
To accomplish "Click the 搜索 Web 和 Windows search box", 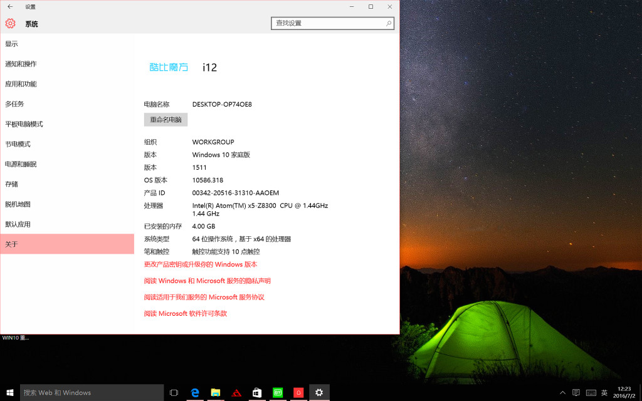I will (x=92, y=393).
